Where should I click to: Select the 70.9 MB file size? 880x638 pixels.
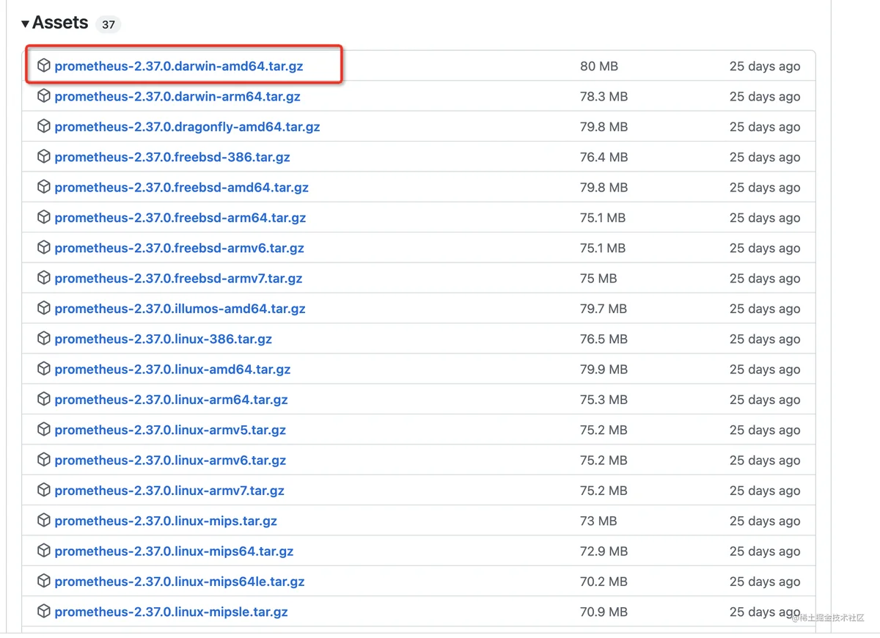tap(604, 612)
